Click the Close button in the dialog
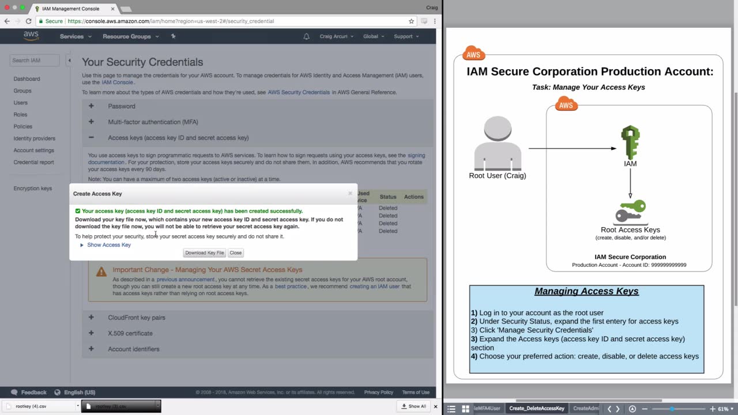The image size is (738, 415). tap(236, 252)
